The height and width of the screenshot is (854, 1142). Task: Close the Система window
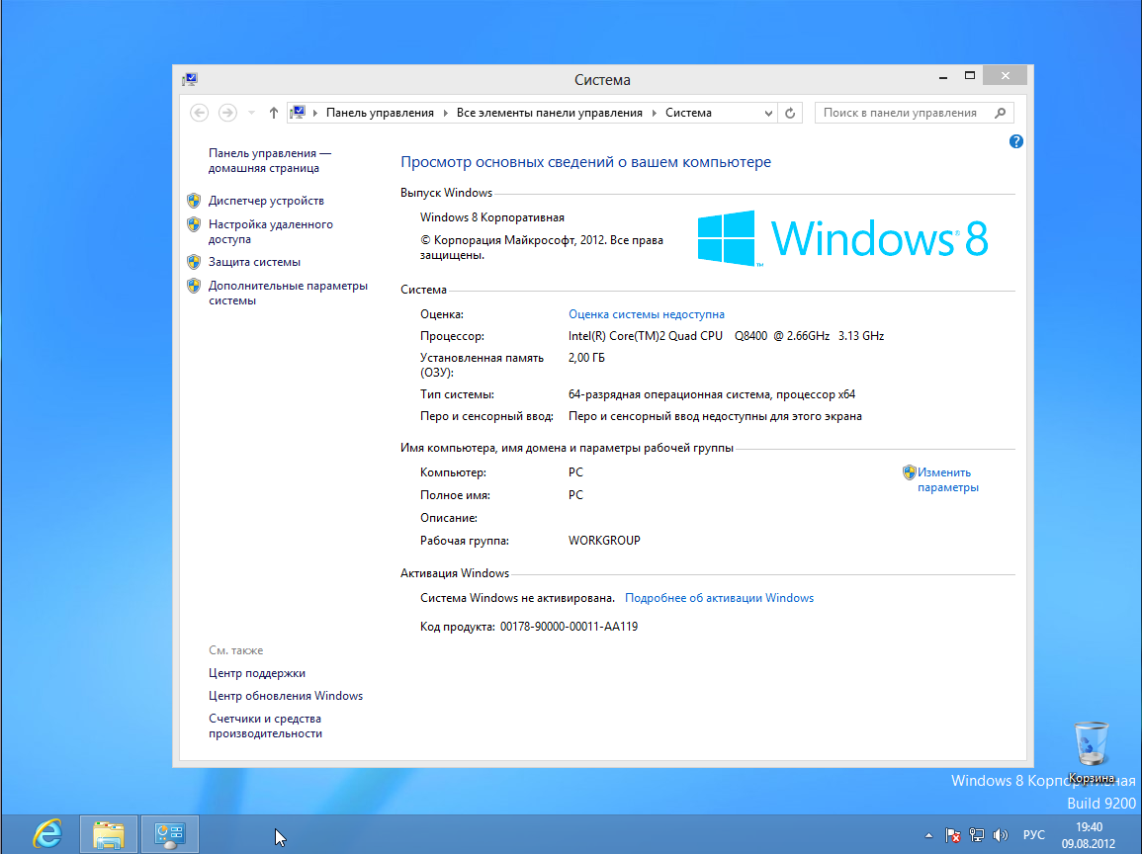coord(1006,76)
